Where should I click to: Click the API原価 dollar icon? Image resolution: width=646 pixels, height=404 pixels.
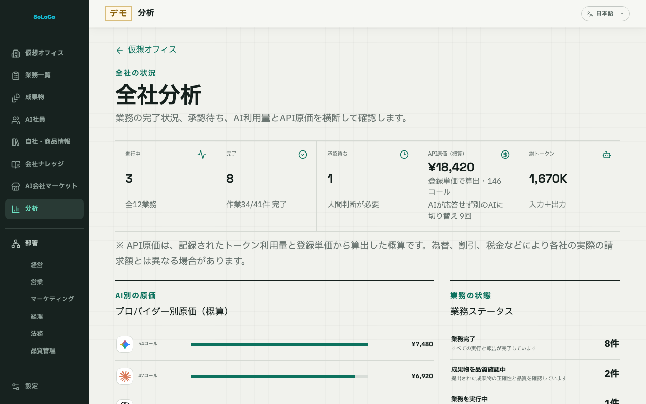(x=505, y=155)
